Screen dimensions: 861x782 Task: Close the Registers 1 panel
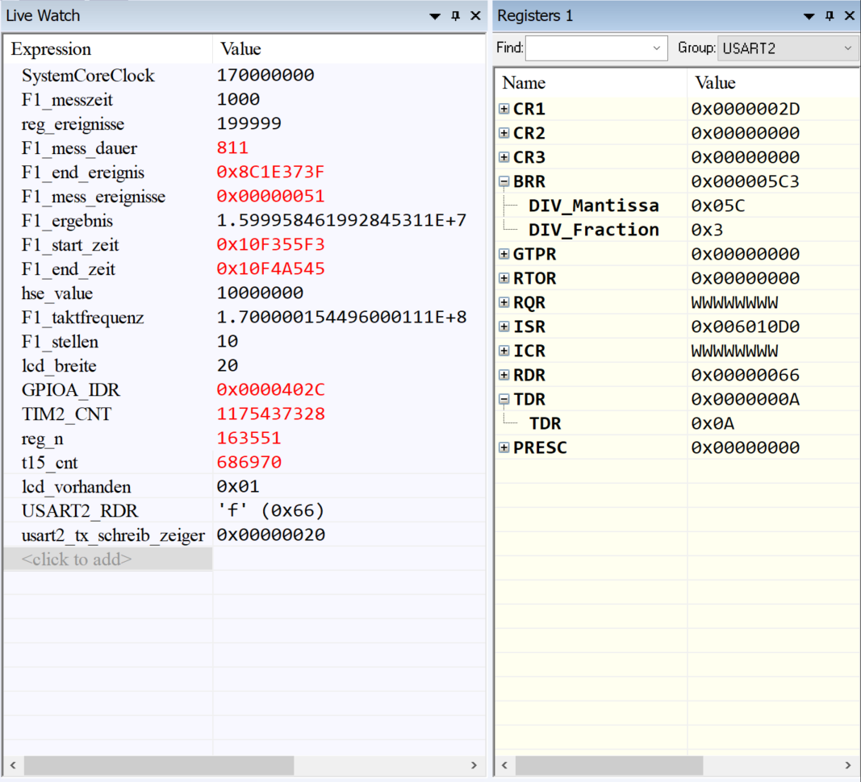point(850,16)
